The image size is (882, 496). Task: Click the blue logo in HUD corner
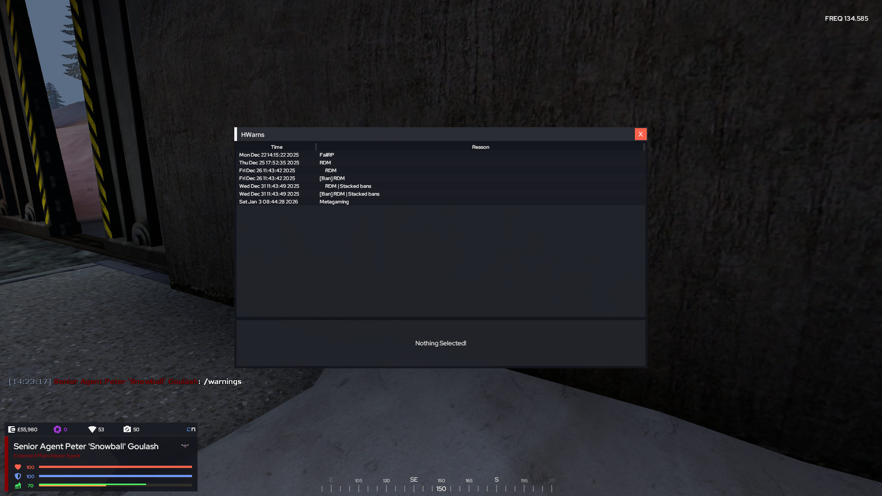tap(191, 429)
